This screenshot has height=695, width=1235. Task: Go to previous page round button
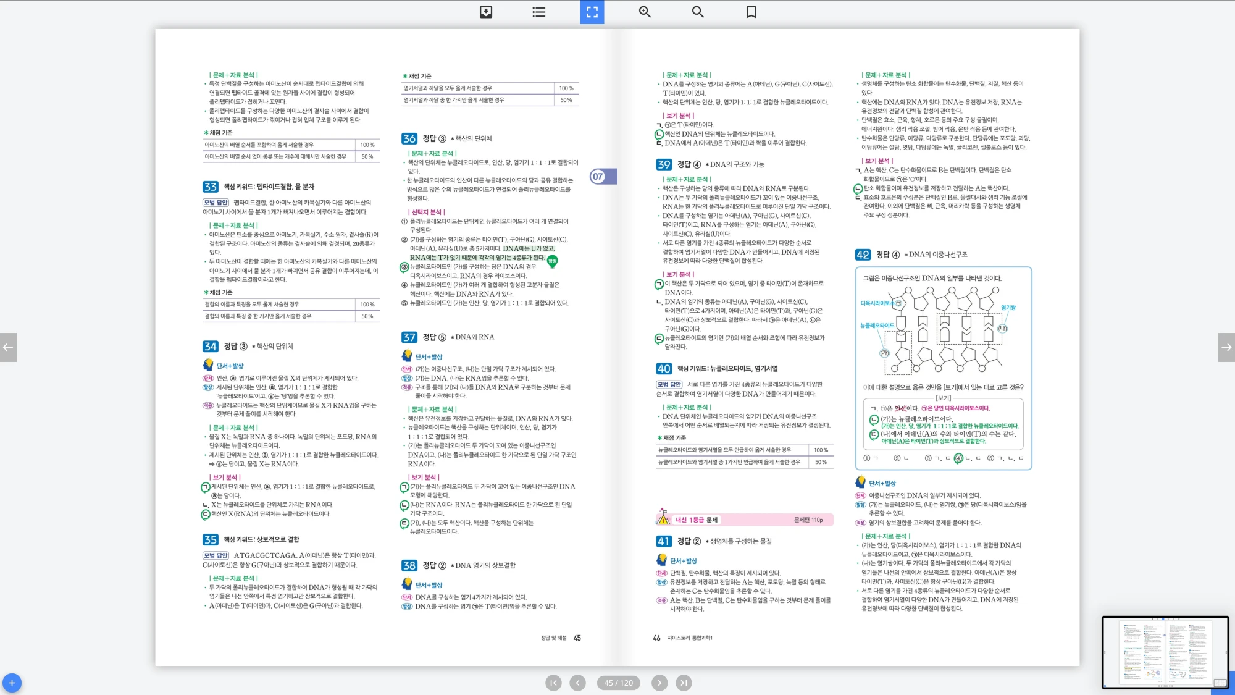coord(577,683)
